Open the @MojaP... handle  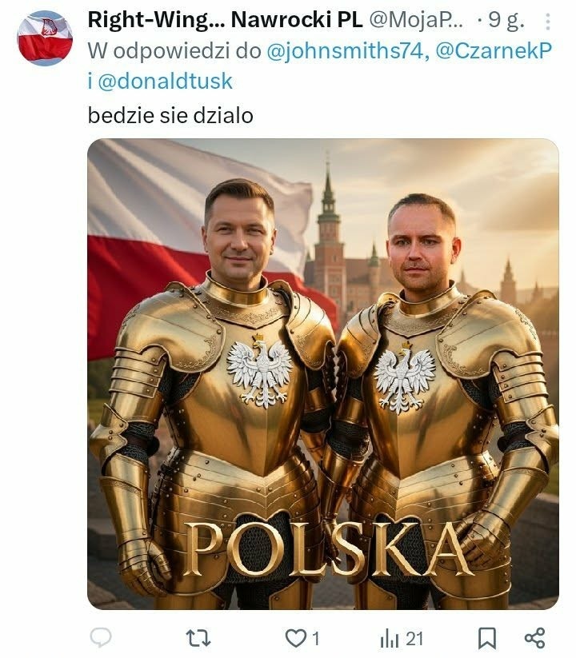(x=416, y=20)
